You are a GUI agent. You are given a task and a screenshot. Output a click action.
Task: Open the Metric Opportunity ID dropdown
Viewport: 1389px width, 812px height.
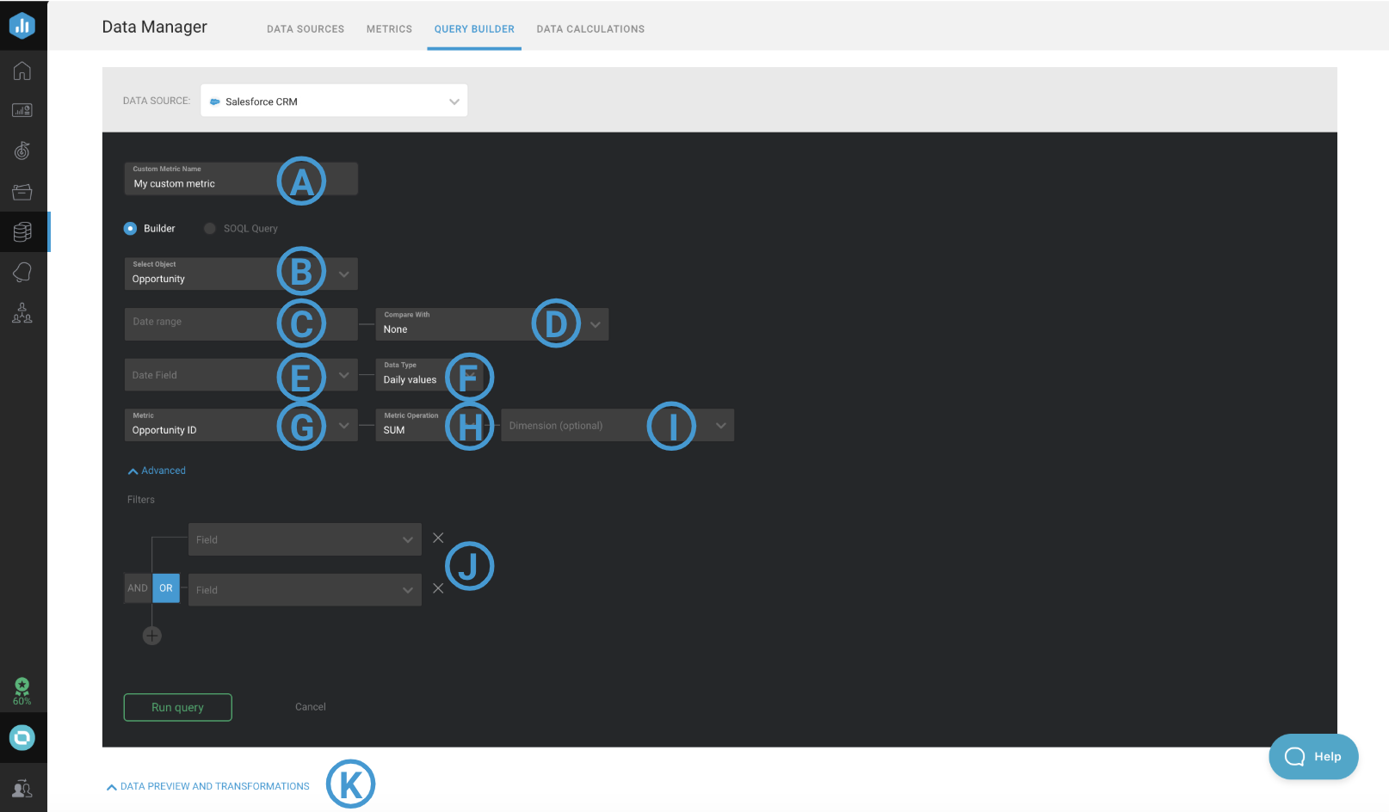click(241, 425)
